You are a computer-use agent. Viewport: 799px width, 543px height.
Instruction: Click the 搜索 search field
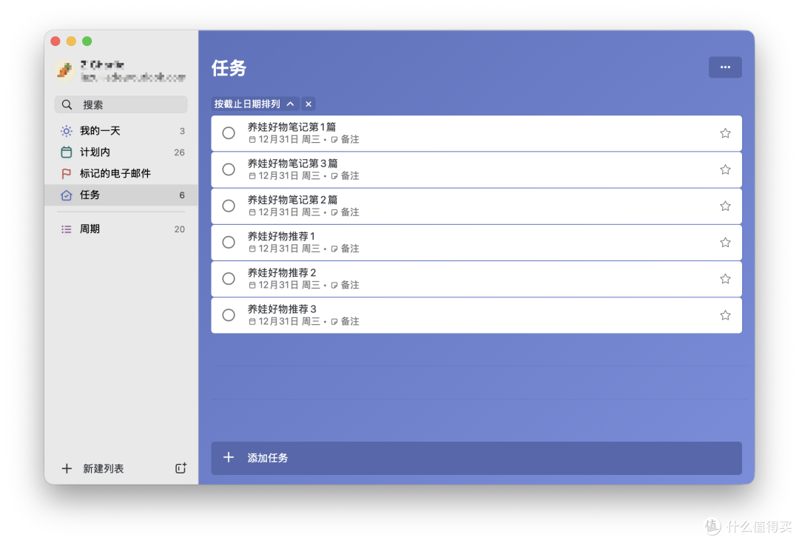coord(121,104)
